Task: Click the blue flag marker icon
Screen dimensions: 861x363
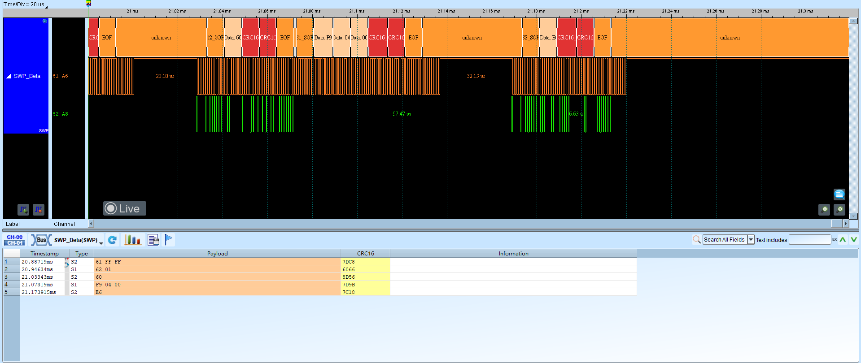Action: point(169,240)
